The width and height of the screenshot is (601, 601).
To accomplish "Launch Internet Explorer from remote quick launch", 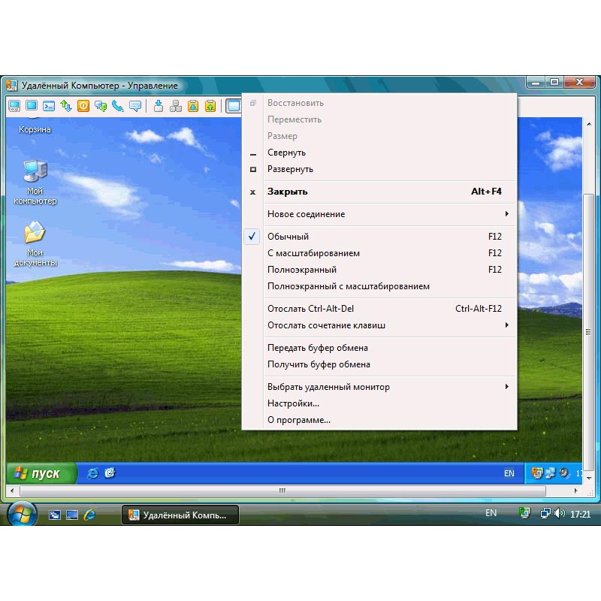I will [92, 473].
